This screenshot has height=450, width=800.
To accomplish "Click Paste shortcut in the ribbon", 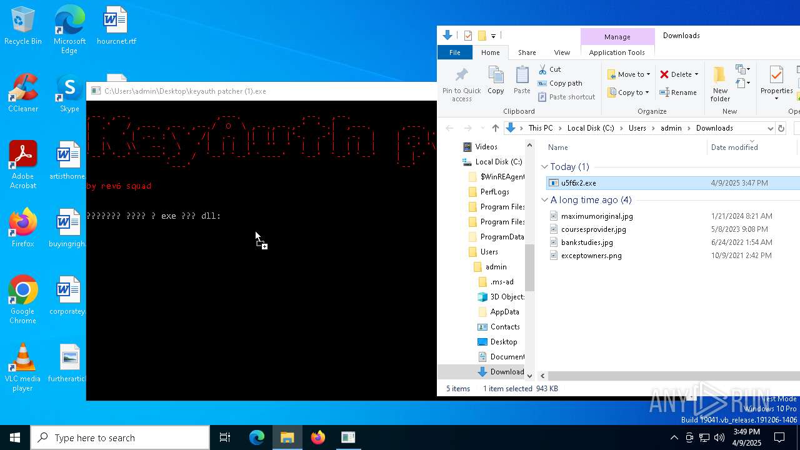I will coord(566,97).
